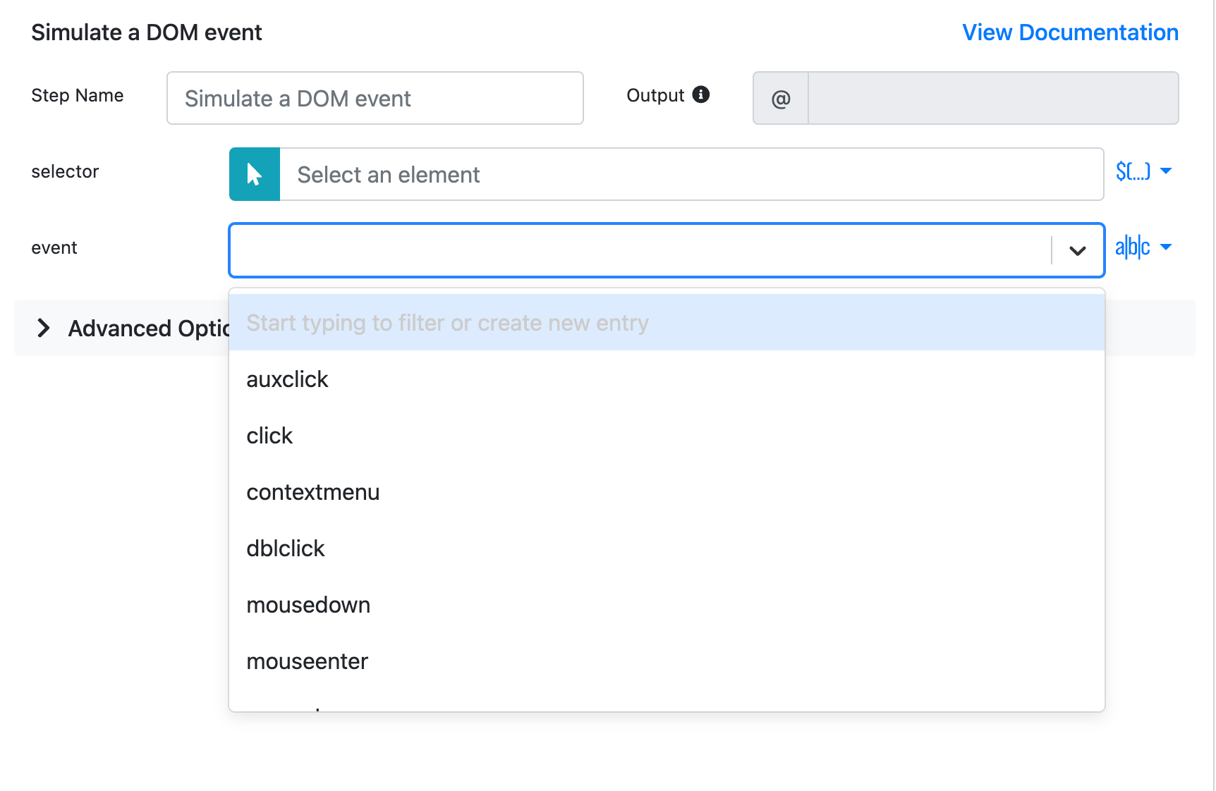The image size is (1216, 791).
Task: Click the Output variable name field
Action: (992, 99)
